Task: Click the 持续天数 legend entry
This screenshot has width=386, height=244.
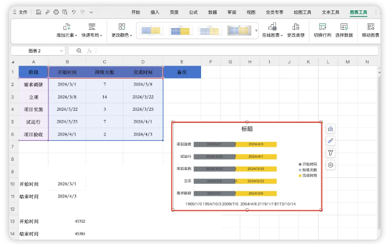Action: [x=308, y=170]
